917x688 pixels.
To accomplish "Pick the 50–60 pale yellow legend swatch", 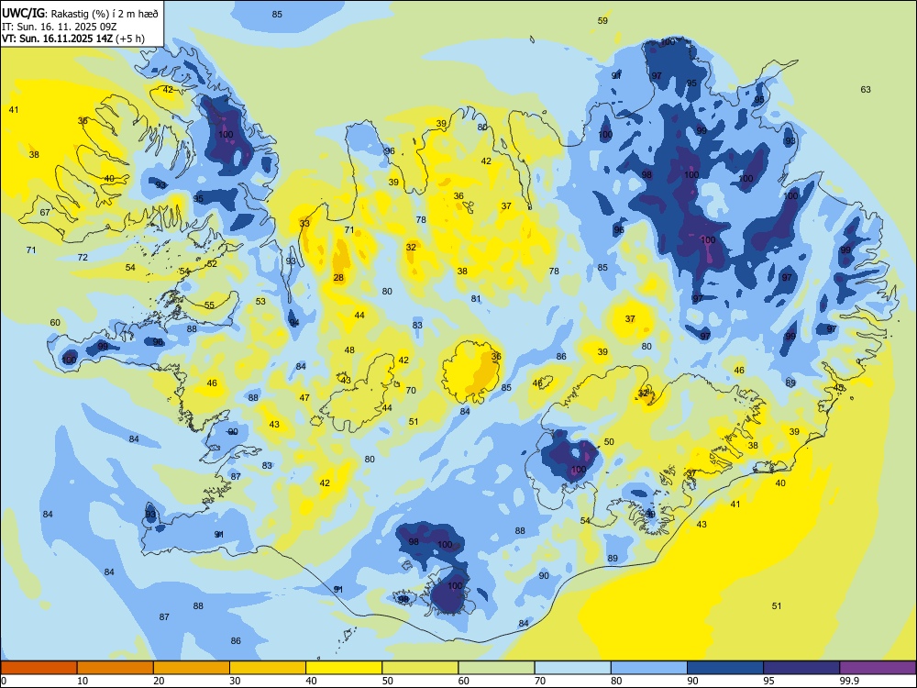I will pos(420,668).
